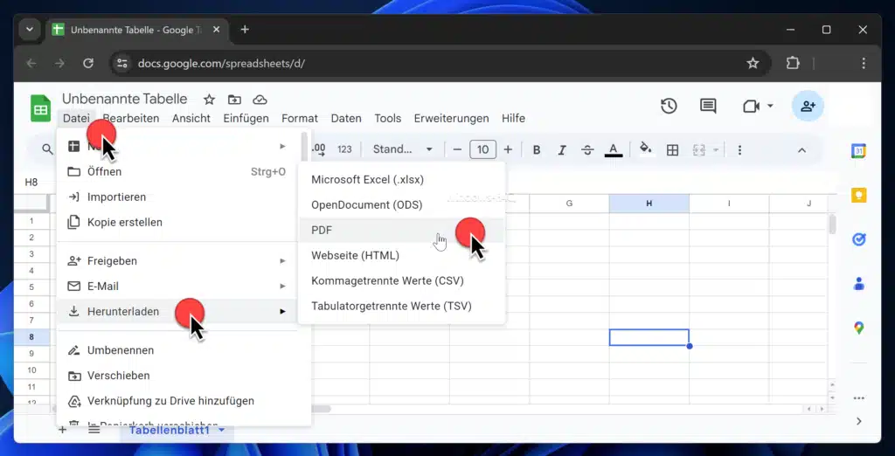Open the Erweiterungen menu
Screen dimensions: 895x456
click(x=452, y=119)
